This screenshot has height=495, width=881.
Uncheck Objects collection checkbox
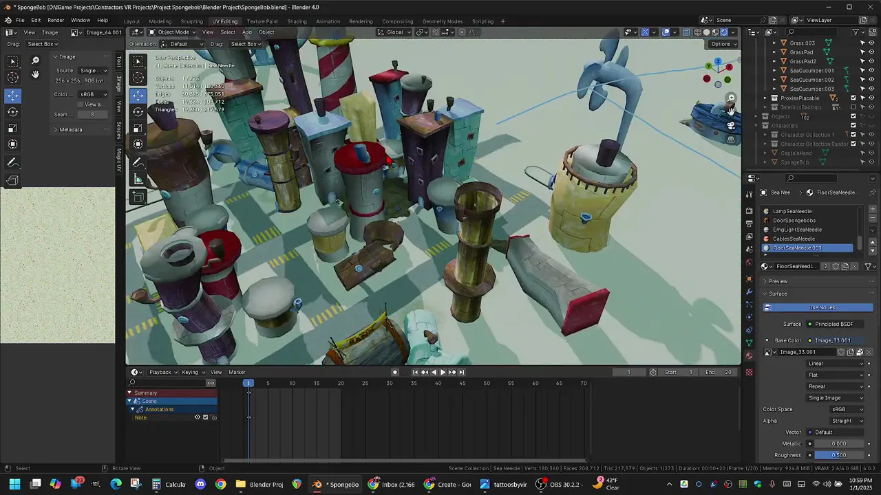pos(853,116)
